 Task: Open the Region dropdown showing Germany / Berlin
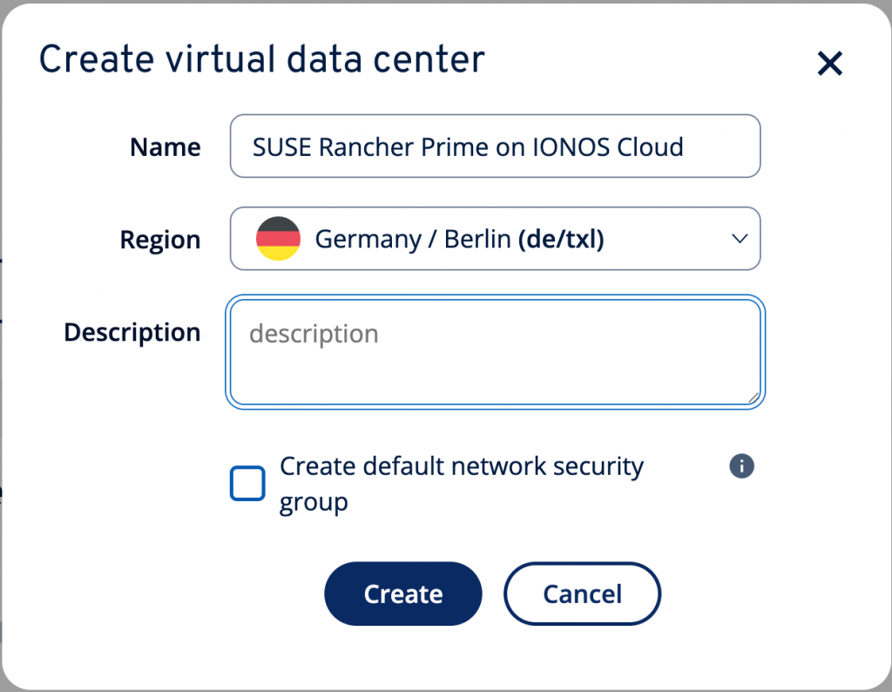495,239
